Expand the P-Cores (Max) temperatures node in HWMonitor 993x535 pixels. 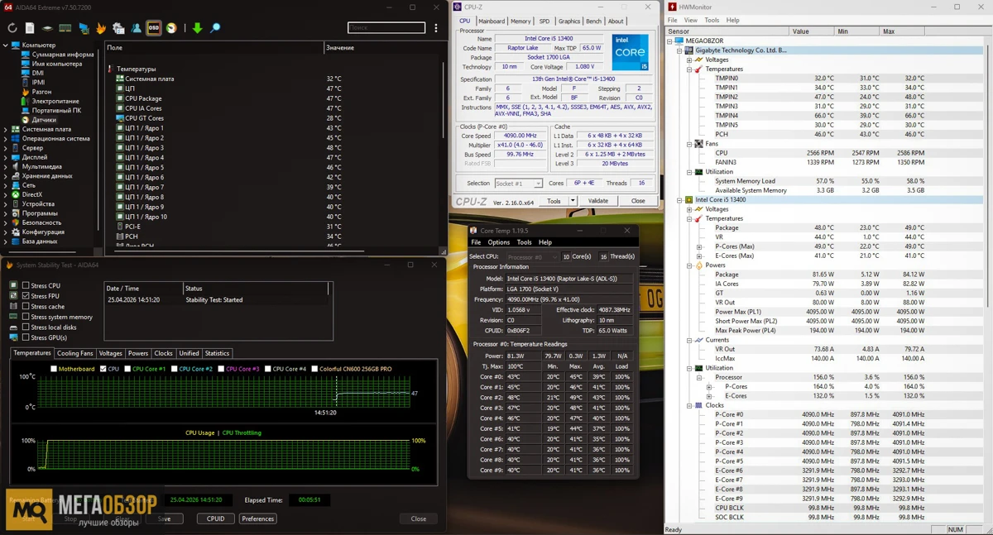tap(699, 246)
